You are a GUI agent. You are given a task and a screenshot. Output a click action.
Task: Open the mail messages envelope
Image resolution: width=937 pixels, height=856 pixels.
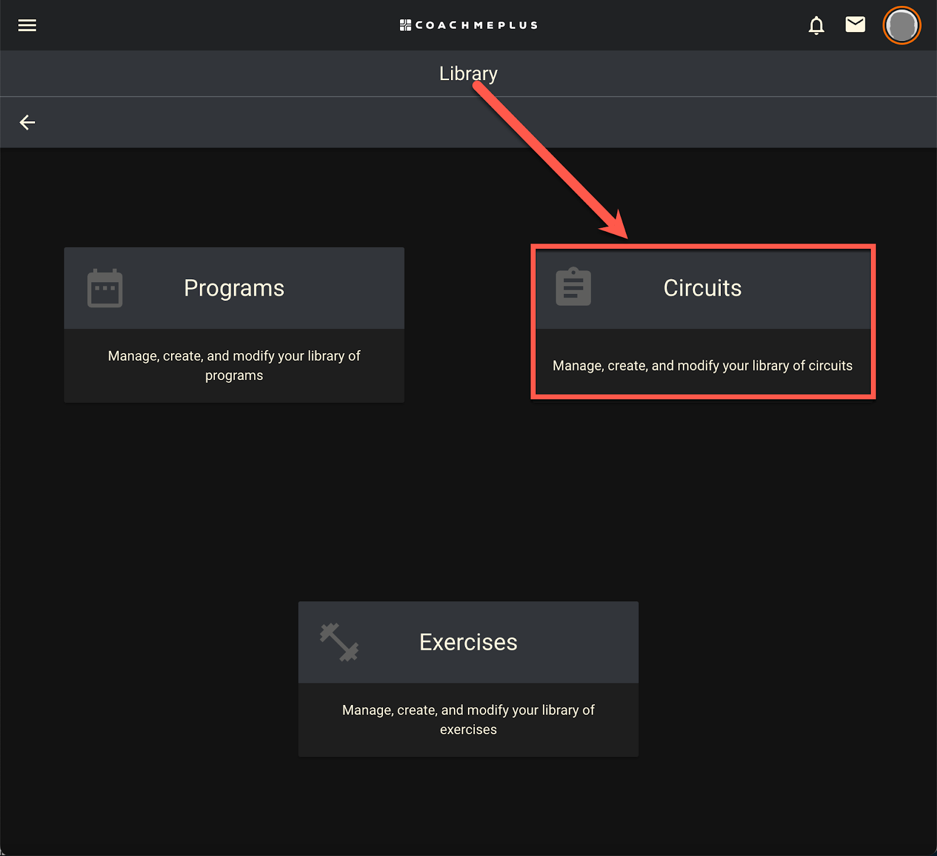click(x=855, y=25)
